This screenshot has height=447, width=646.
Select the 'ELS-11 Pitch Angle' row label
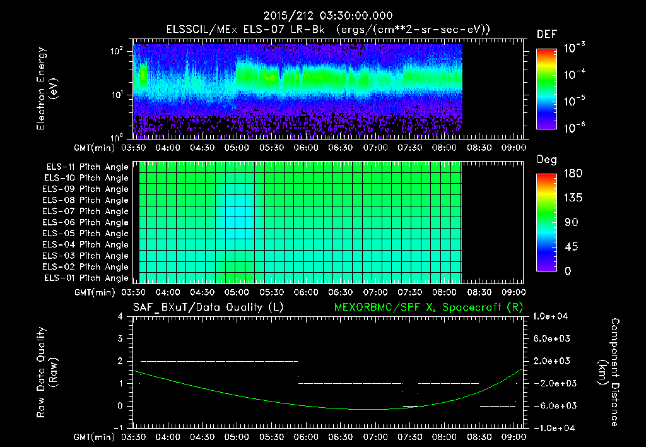coord(87,167)
